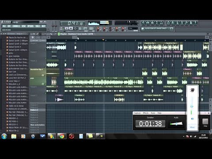Show hidden tray icons arrow
The image size is (212, 159).
[x=184, y=136]
